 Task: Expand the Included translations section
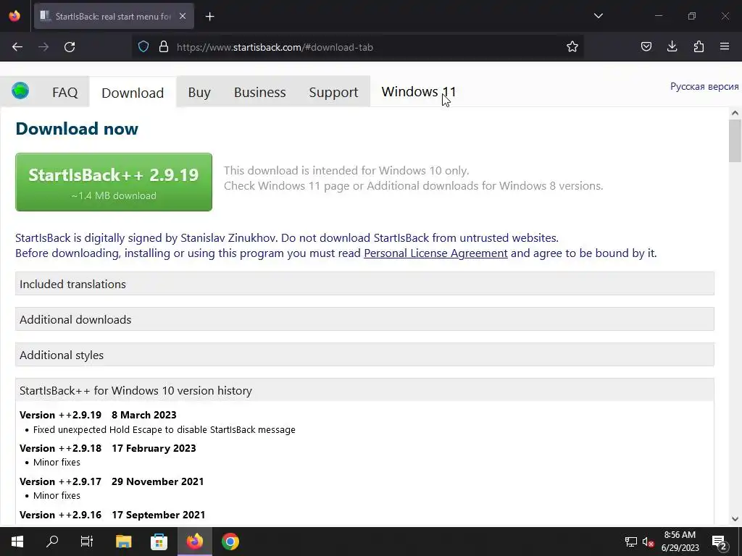click(364, 284)
